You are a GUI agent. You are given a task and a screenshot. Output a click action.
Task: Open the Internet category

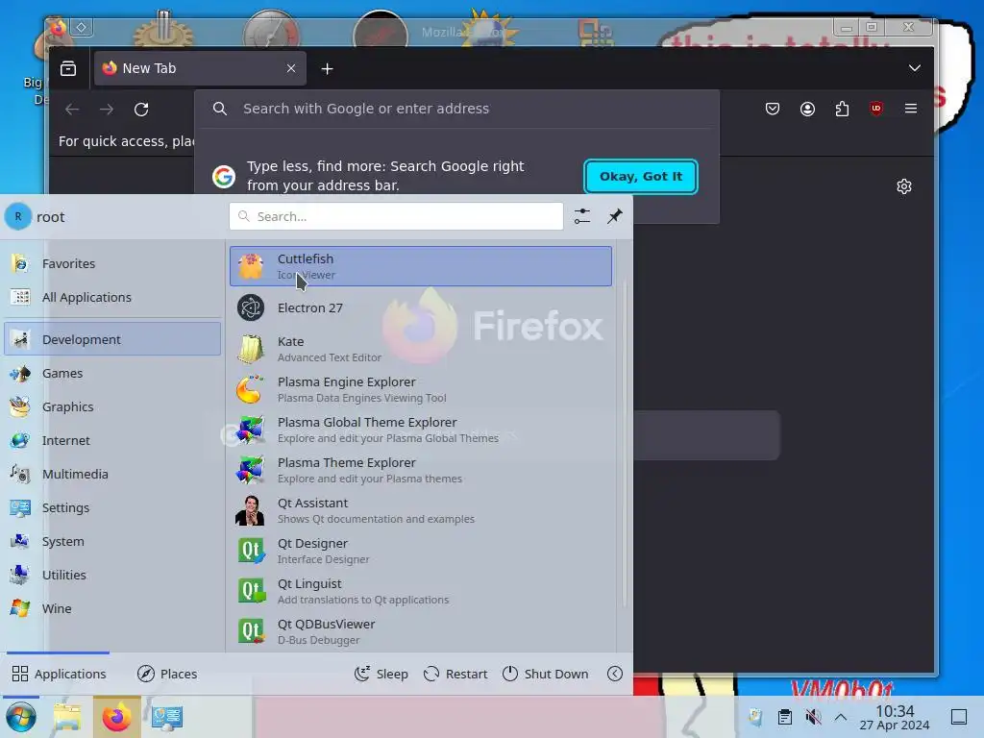point(112,440)
